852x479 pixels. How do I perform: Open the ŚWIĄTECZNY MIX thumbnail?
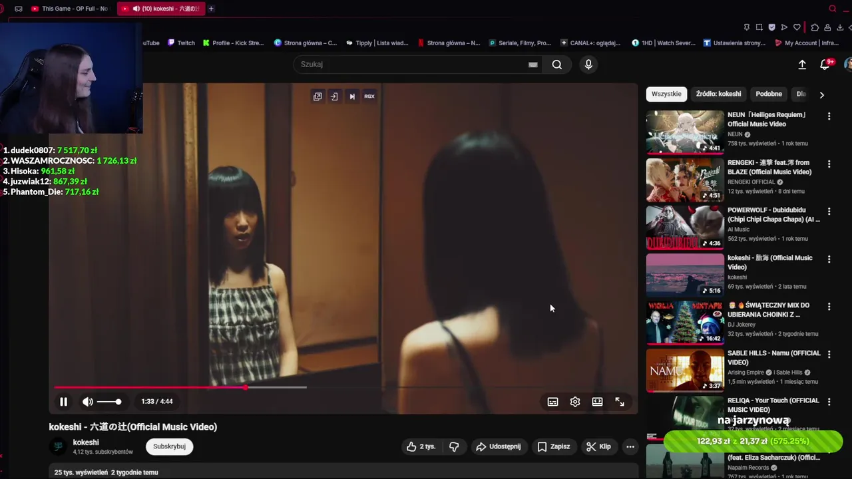click(685, 323)
